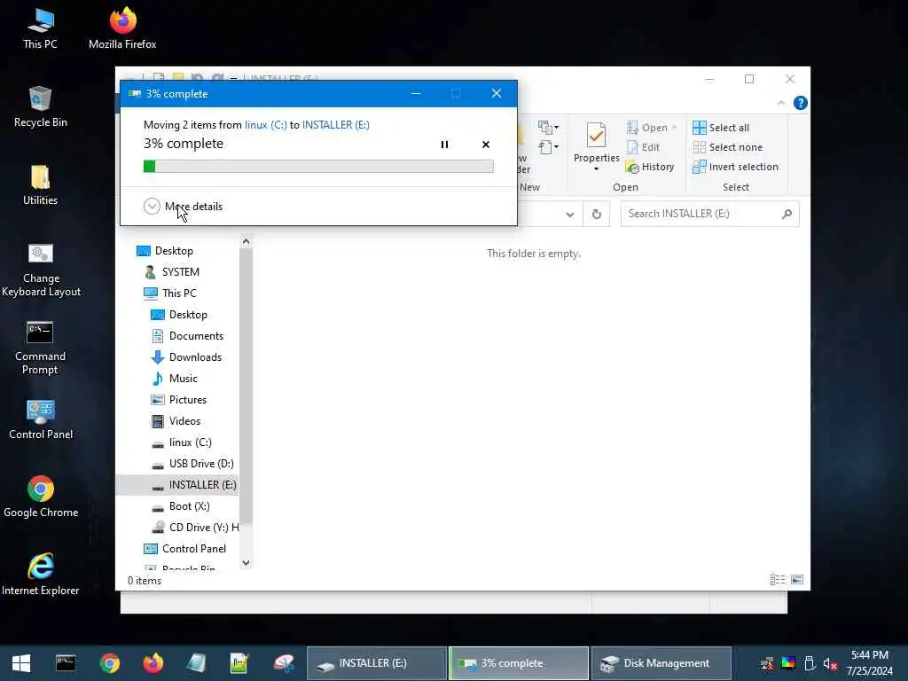This screenshot has width=908, height=681.
Task: Select Desktop at top of navigation tree
Action: tap(165, 251)
